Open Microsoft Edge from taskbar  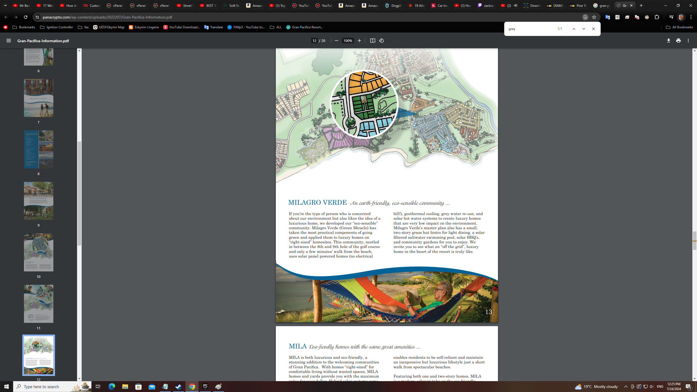click(x=112, y=387)
